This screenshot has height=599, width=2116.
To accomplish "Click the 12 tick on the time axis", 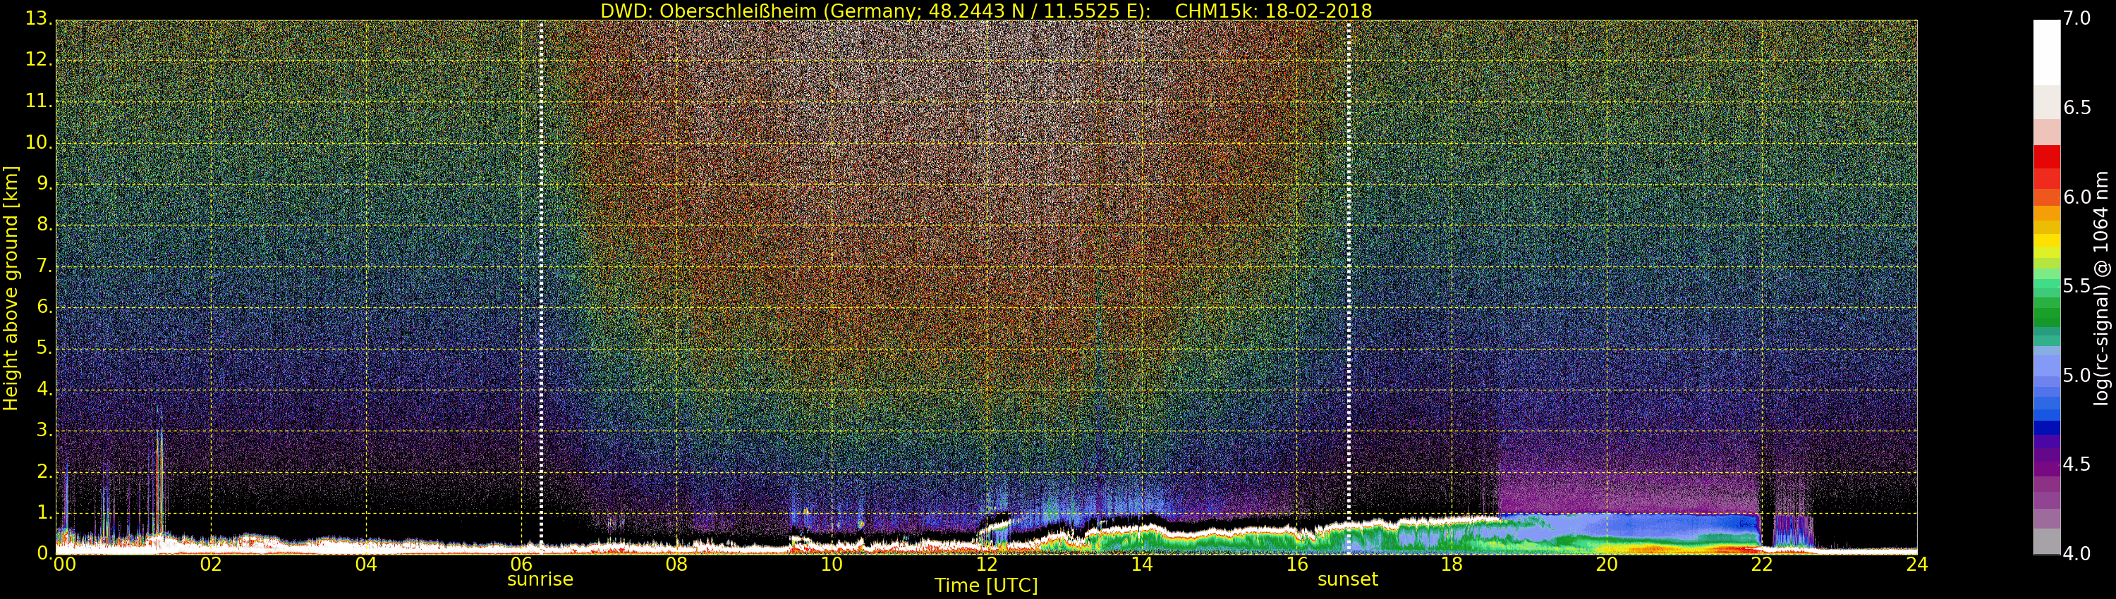I will click(987, 564).
